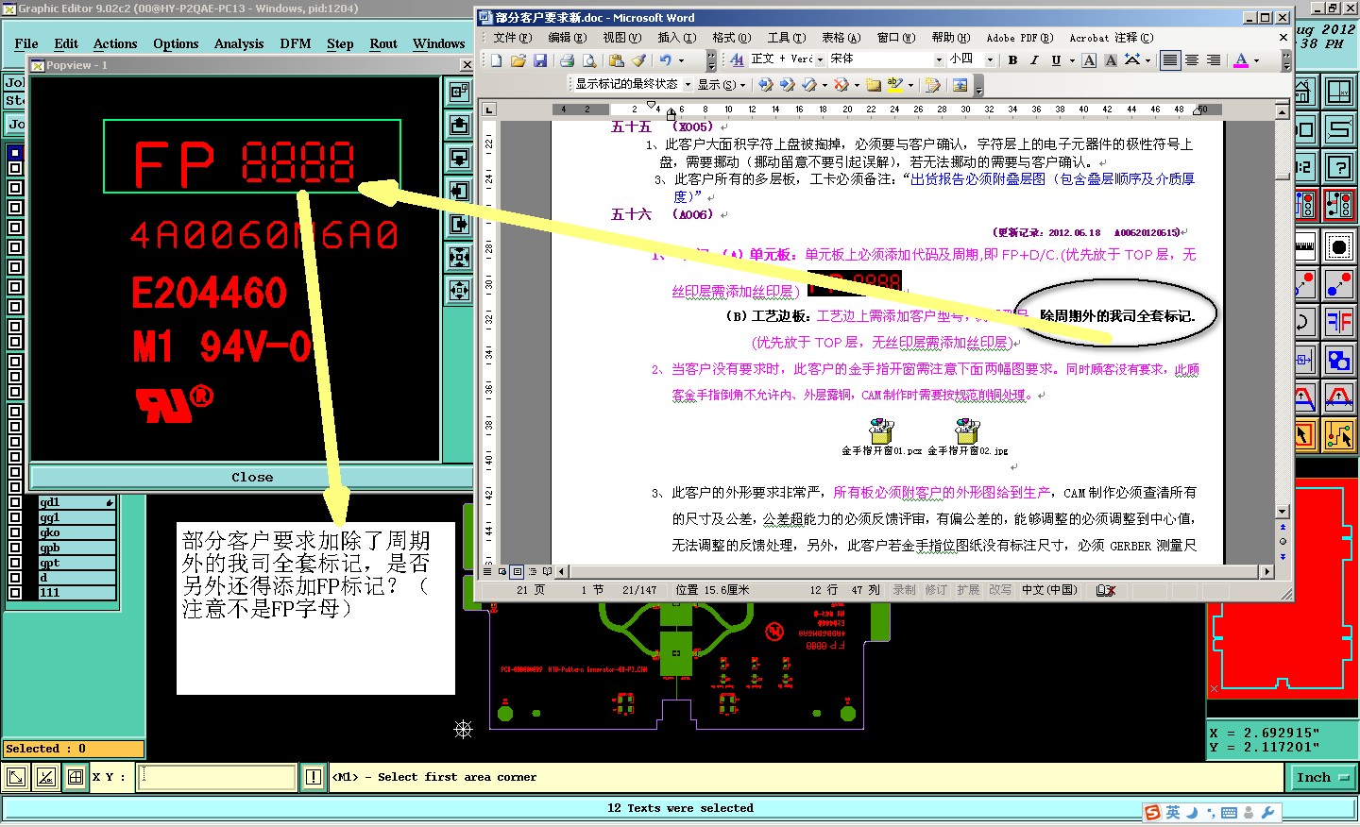Image resolution: width=1360 pixels, height=827 pixels.
Task: Click the font color A swatch
Action: [1241, 60]
